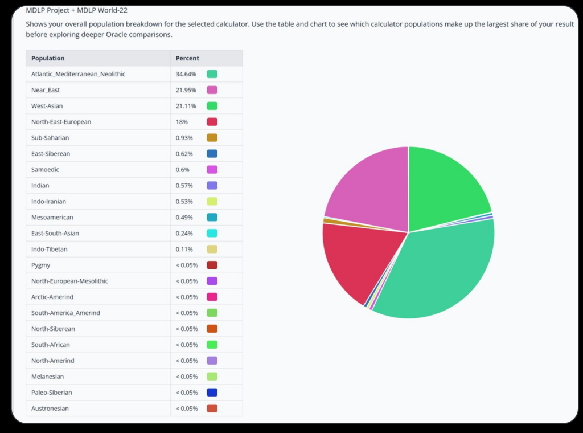Select the North-European-Mesolithic population name

click(69, 281)
